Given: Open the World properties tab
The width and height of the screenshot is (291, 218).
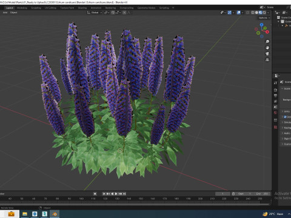Looking at the screenshot, I should (275, 113).
